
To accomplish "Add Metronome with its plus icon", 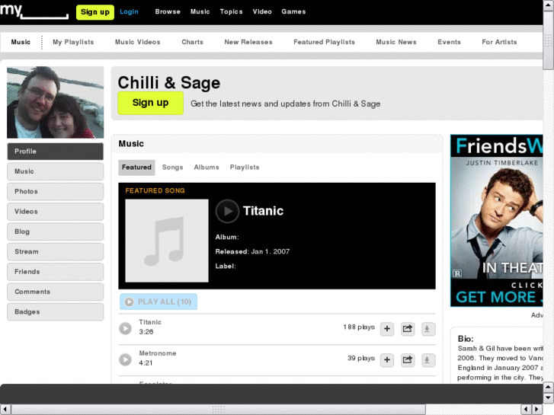I will coord(387,360).
